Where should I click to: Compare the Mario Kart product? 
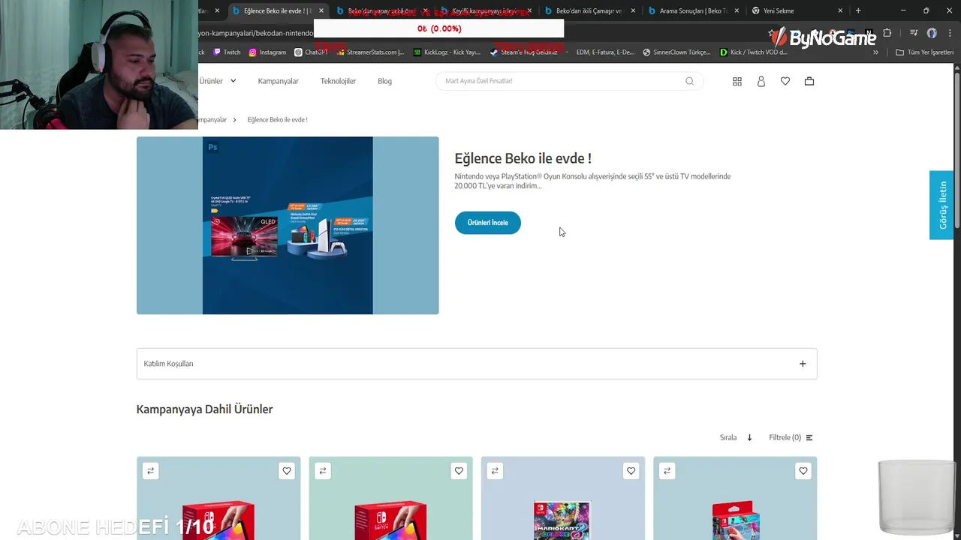point(495,471)
